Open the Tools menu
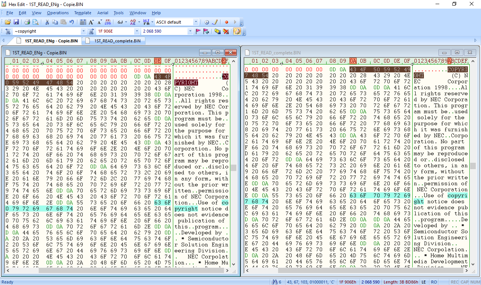481x285 pixels. click(119, 13)
